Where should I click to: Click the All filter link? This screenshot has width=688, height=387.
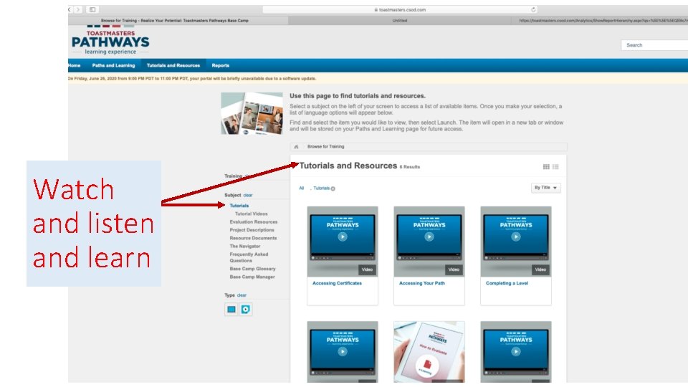(x=302, y=188)
